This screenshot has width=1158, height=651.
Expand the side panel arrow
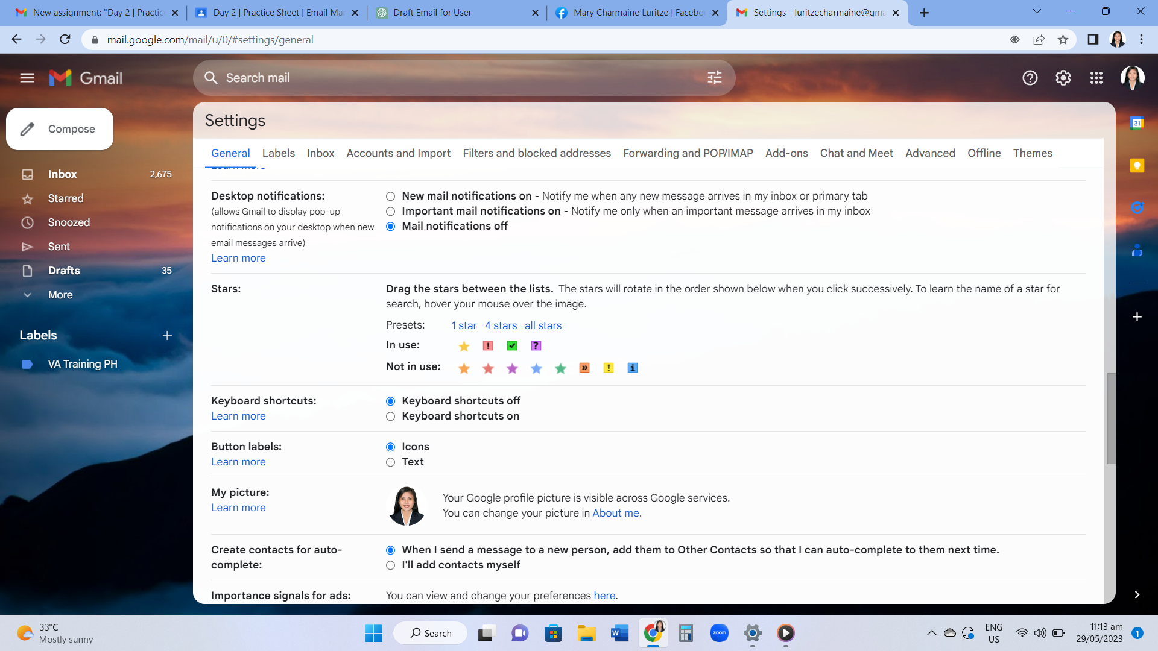click(1137, 595)
